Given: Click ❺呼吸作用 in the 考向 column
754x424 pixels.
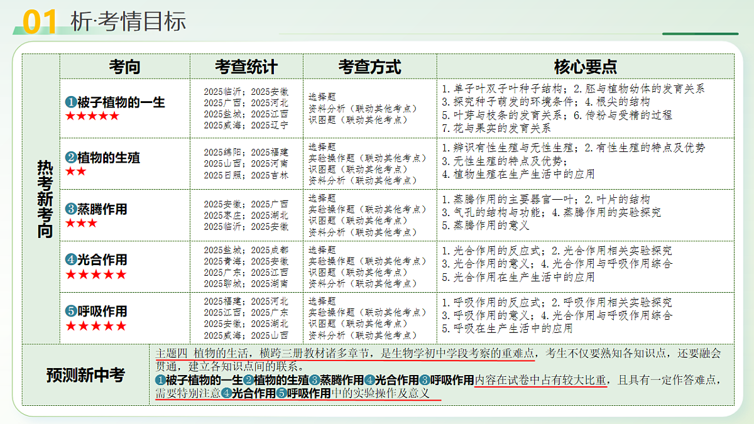Looking at the screenshot, I should click(96, 311).
